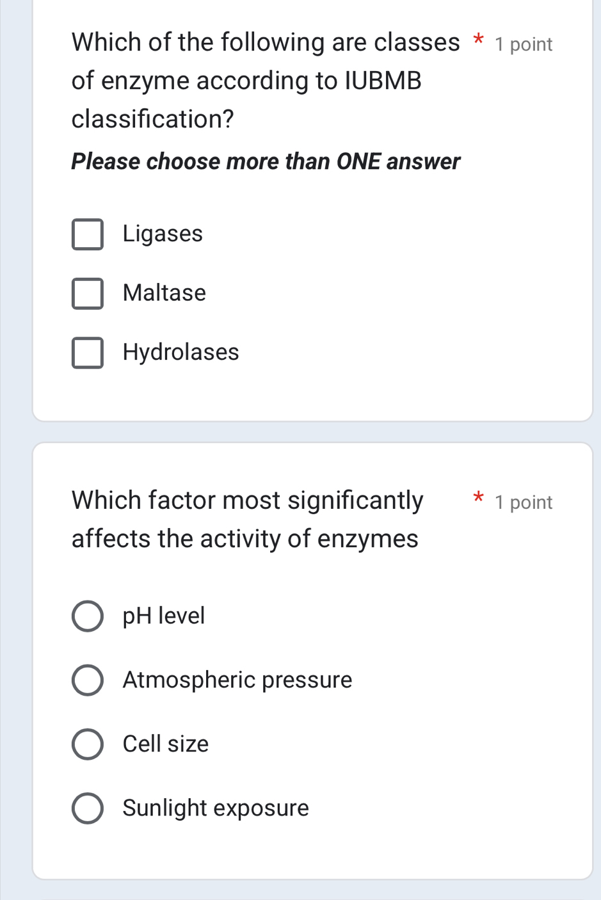The image size is (601, 900).
Task: Click the 'Please choose more than ONE answer' text
Action: (x=266, y=161)
